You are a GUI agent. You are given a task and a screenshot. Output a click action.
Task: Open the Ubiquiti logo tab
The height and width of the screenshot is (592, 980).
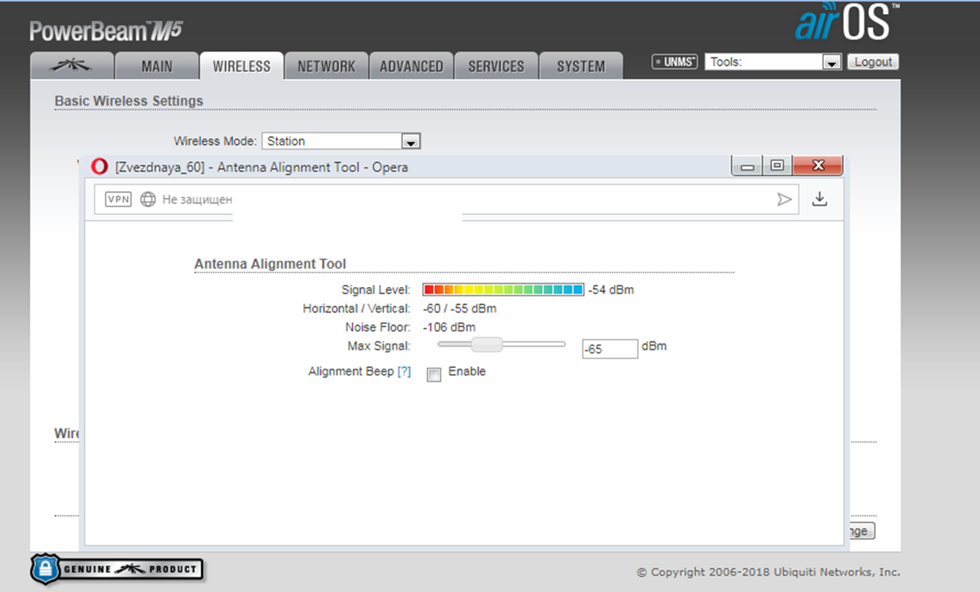(x=71, y=66)
